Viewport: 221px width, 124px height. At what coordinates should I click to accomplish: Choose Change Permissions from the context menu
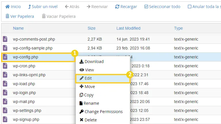click(x=103, y=112)
